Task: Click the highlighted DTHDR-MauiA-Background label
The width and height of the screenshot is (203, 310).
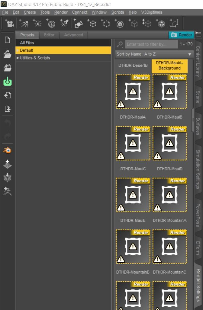Action: click(169, 66)
